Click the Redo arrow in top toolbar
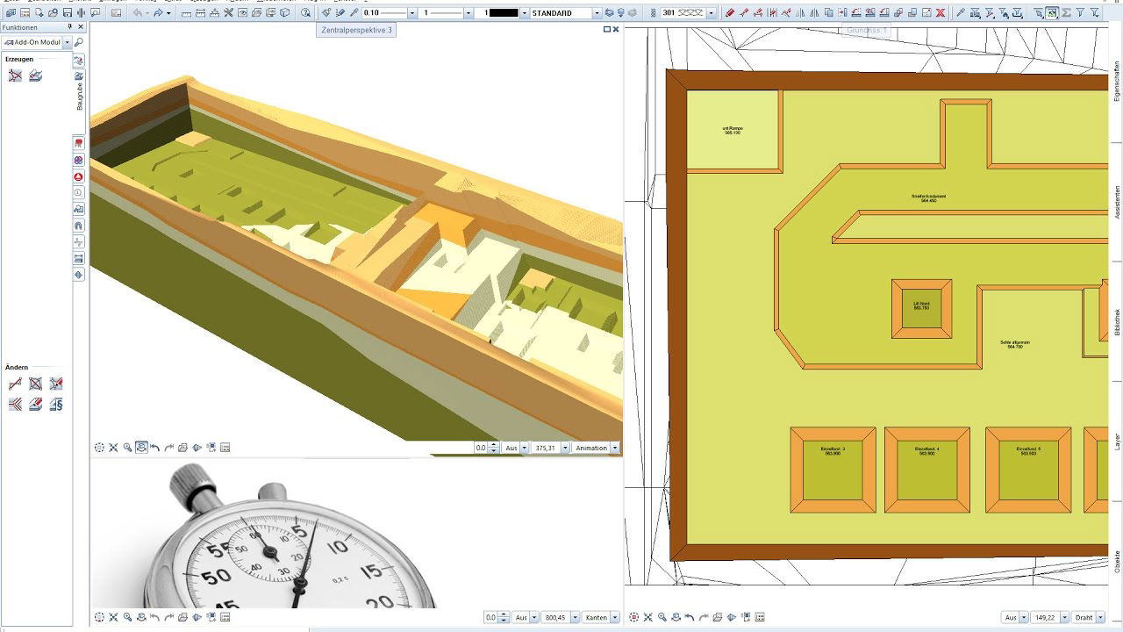 click(x=158, y=13)
